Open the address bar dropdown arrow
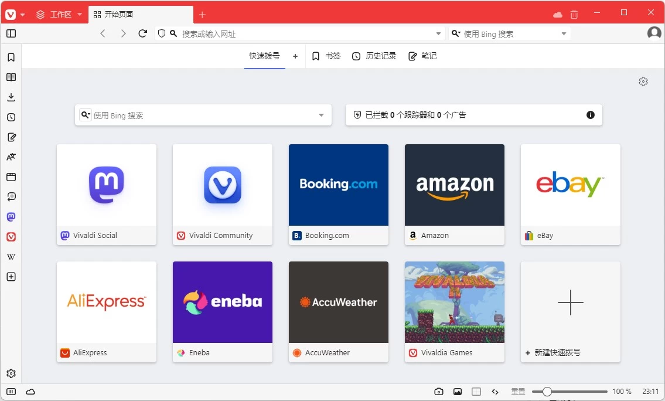 pyautogui.click(x=438, y=33)
